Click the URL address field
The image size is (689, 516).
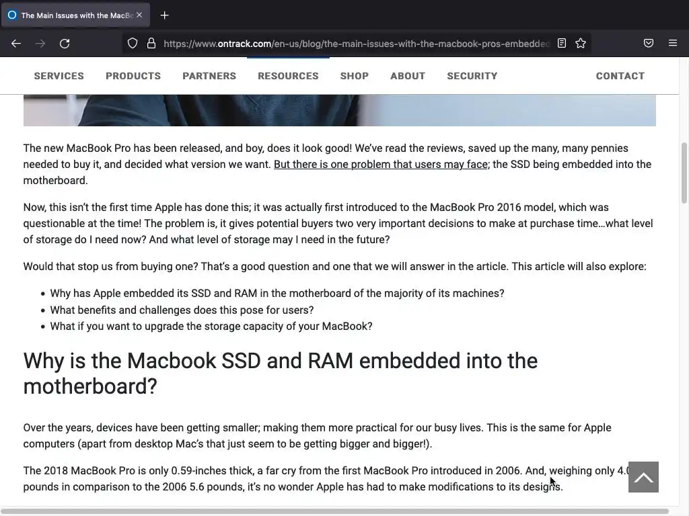point(356,44)
